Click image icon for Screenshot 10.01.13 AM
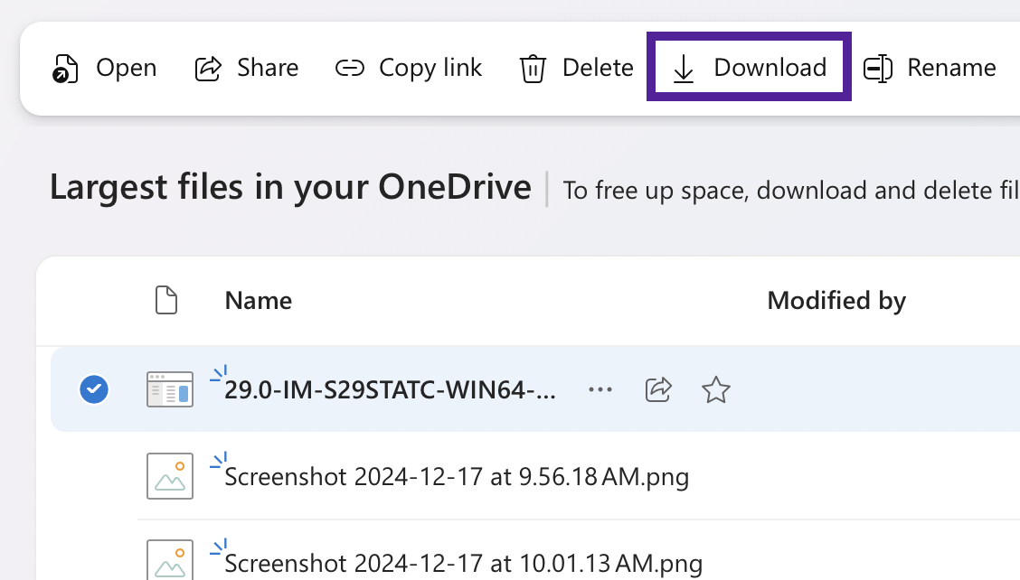 pyautogui.click(x=170, y=559)
